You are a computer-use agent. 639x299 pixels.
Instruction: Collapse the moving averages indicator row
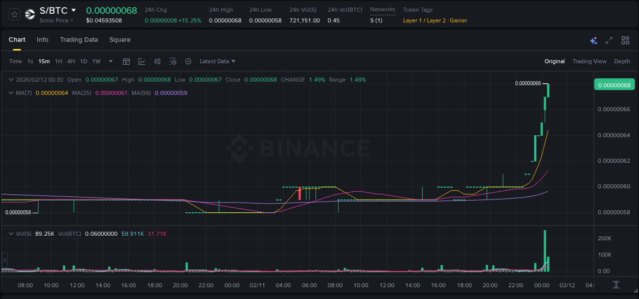[11, 93]
